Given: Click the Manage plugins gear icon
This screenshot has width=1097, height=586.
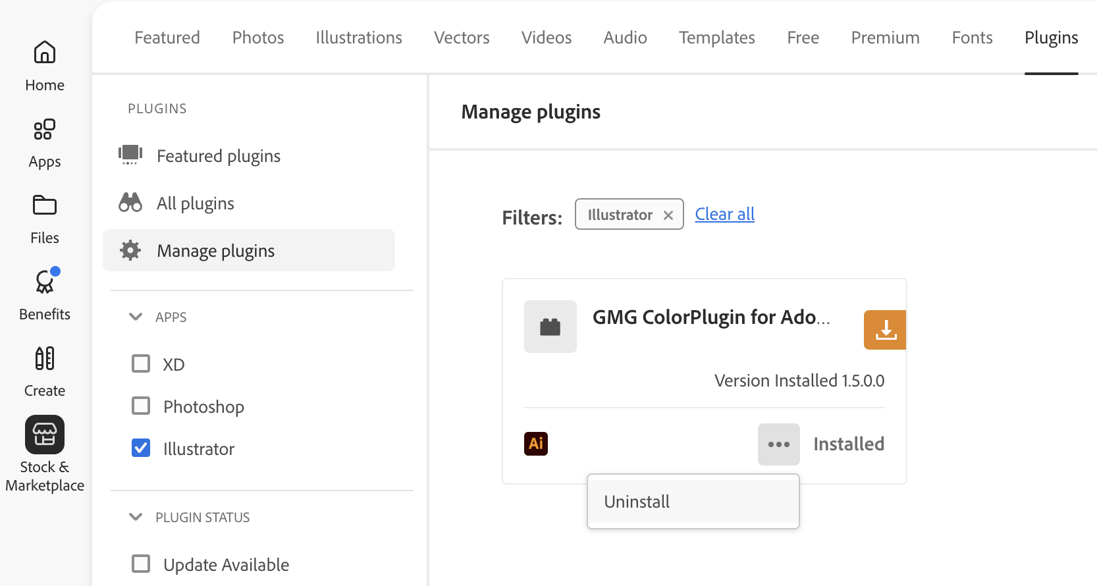Looking at the screenshot, I should click(130, 250).
